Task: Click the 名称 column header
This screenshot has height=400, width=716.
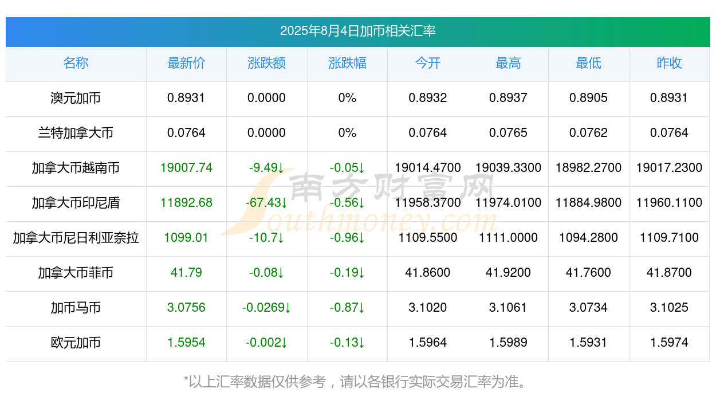Action: (76, 63)
